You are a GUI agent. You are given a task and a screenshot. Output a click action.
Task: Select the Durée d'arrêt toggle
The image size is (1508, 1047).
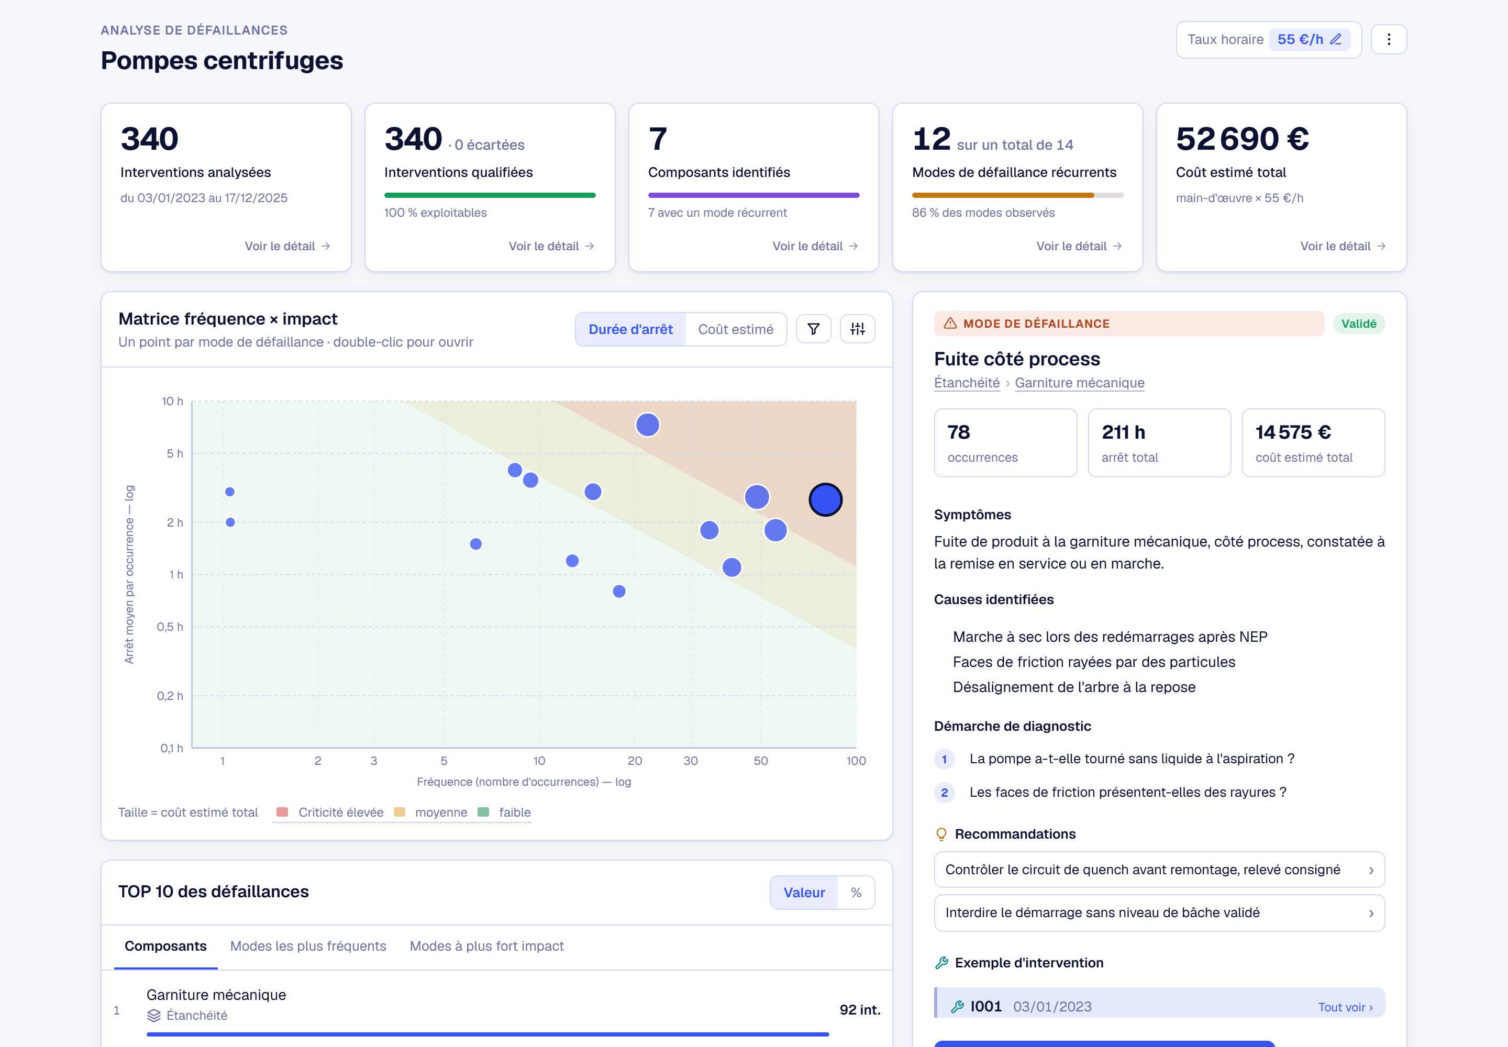(x=630, y=329)
